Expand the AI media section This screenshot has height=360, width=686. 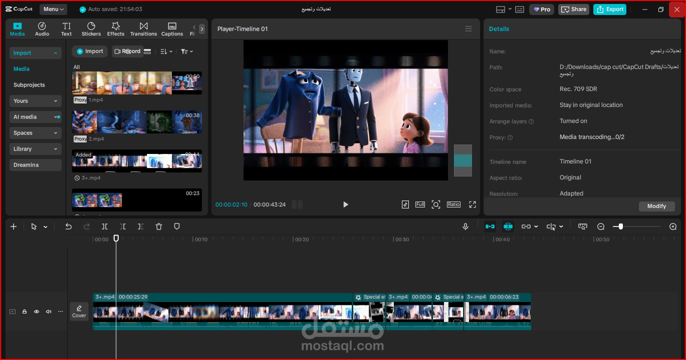(36, 117)
